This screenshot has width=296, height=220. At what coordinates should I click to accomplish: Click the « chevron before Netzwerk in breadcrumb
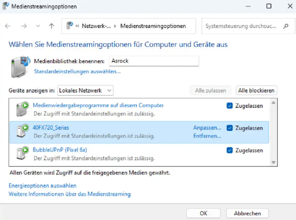78,26
